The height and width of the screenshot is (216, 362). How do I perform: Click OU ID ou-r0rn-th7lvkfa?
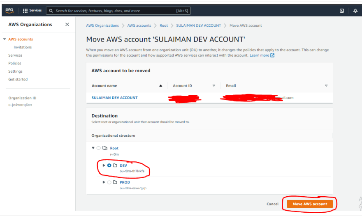tap(132, 171)
